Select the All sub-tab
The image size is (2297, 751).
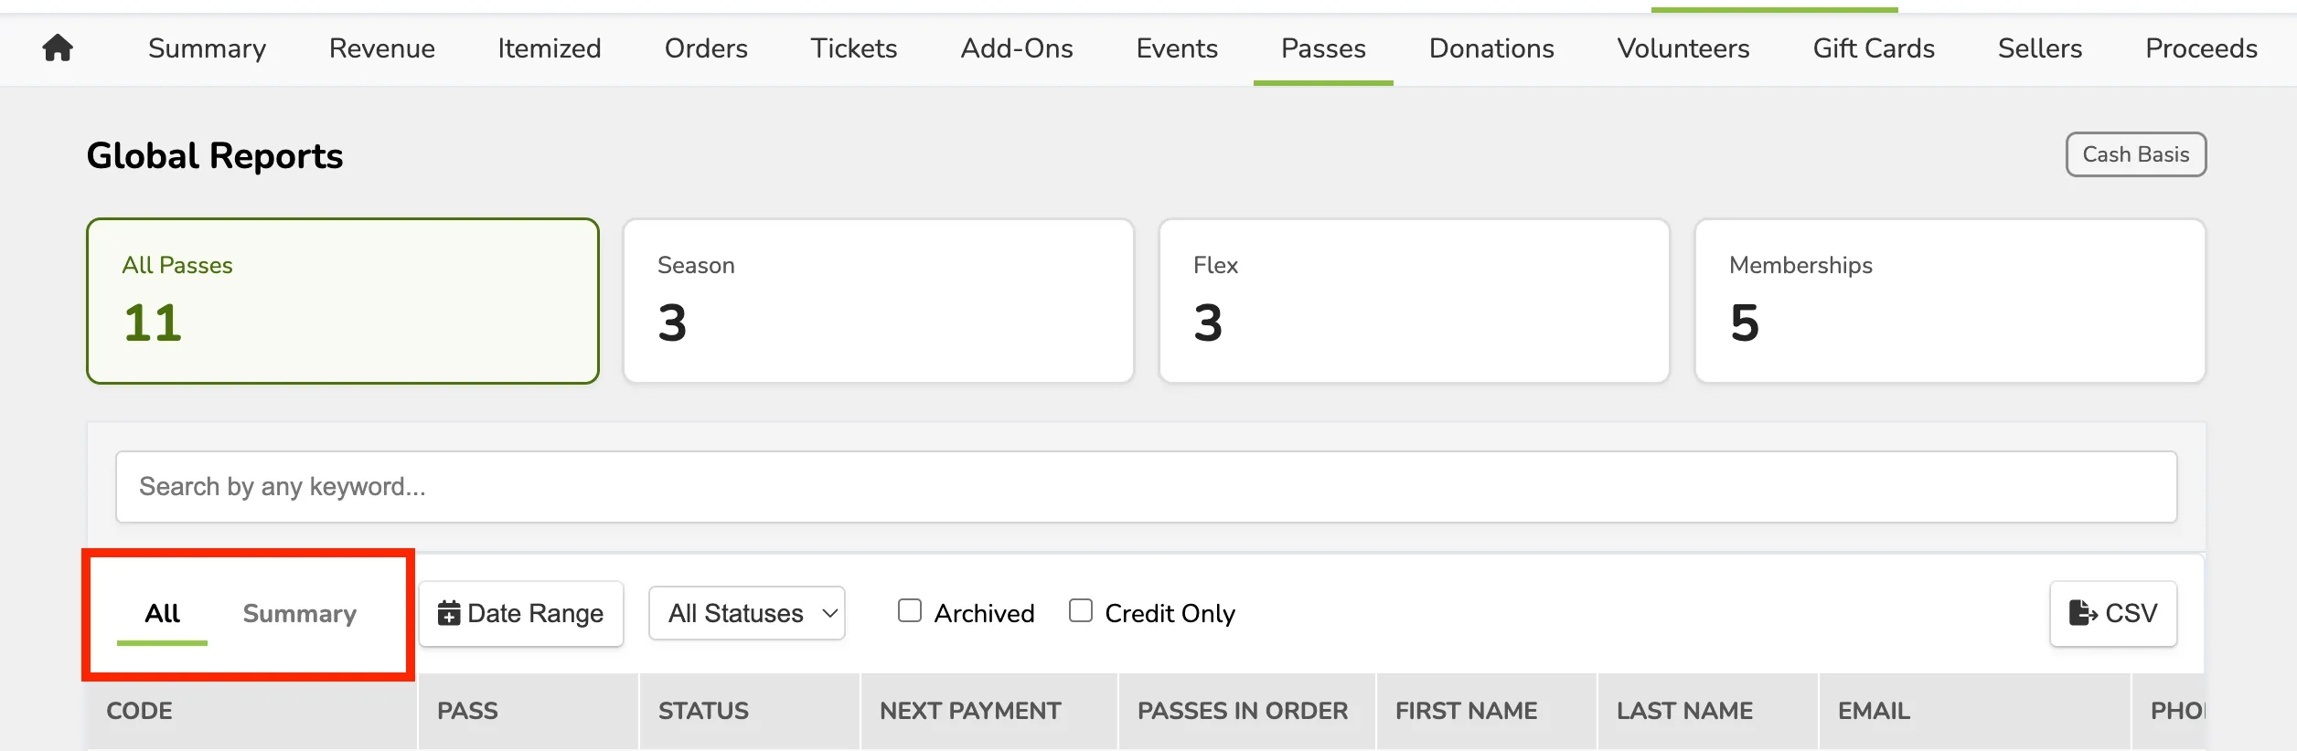pos(162,613)
